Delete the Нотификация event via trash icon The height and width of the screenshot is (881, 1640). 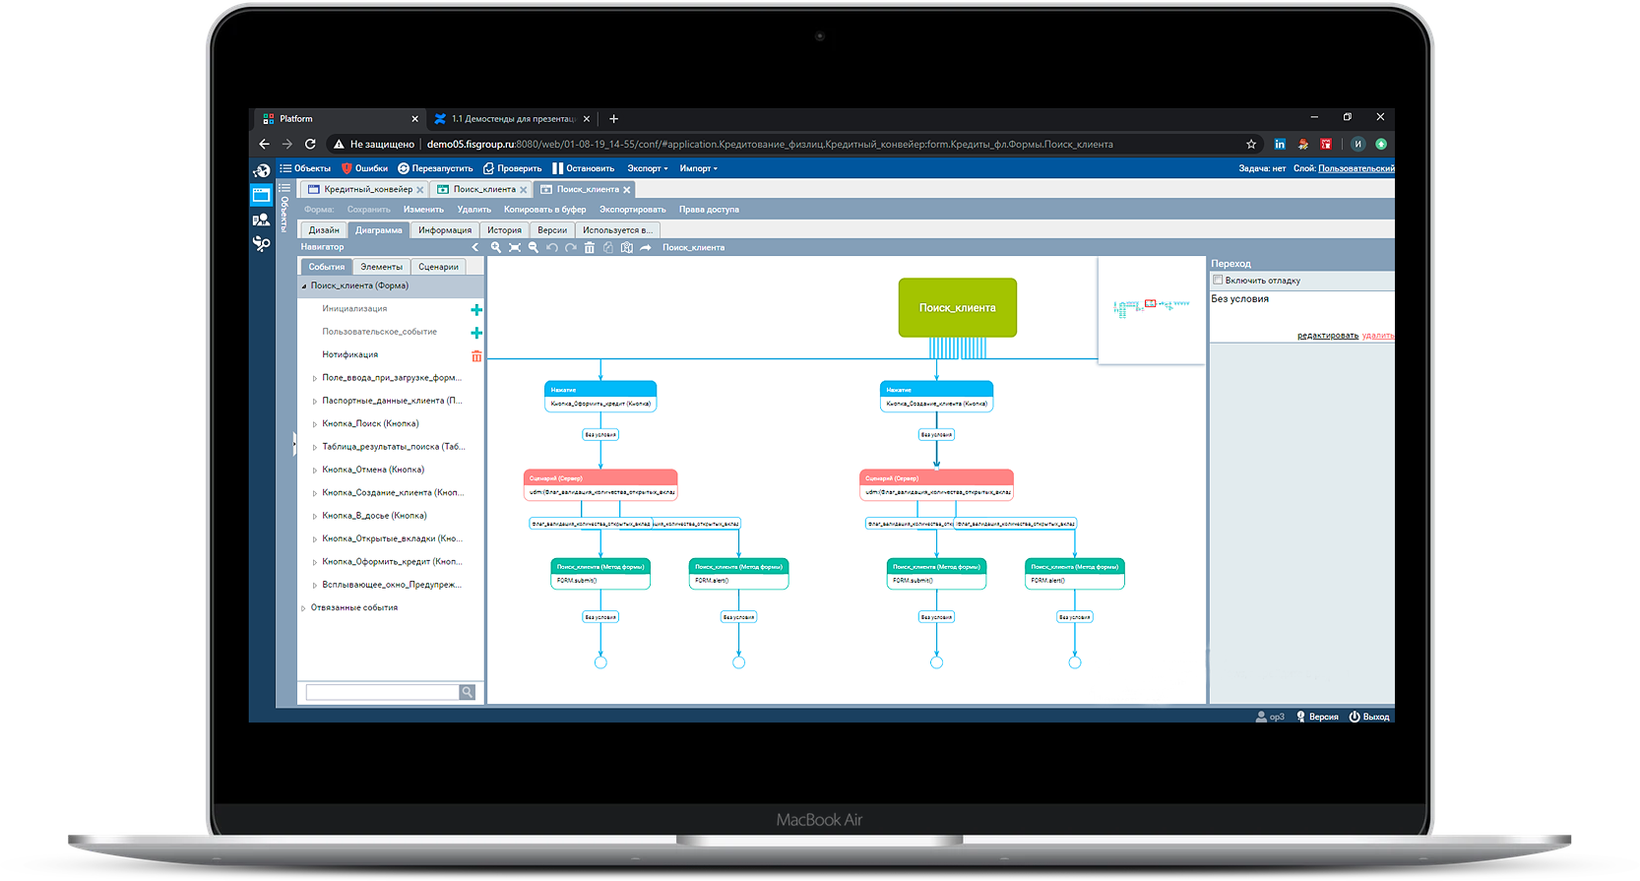pos(476,356)
